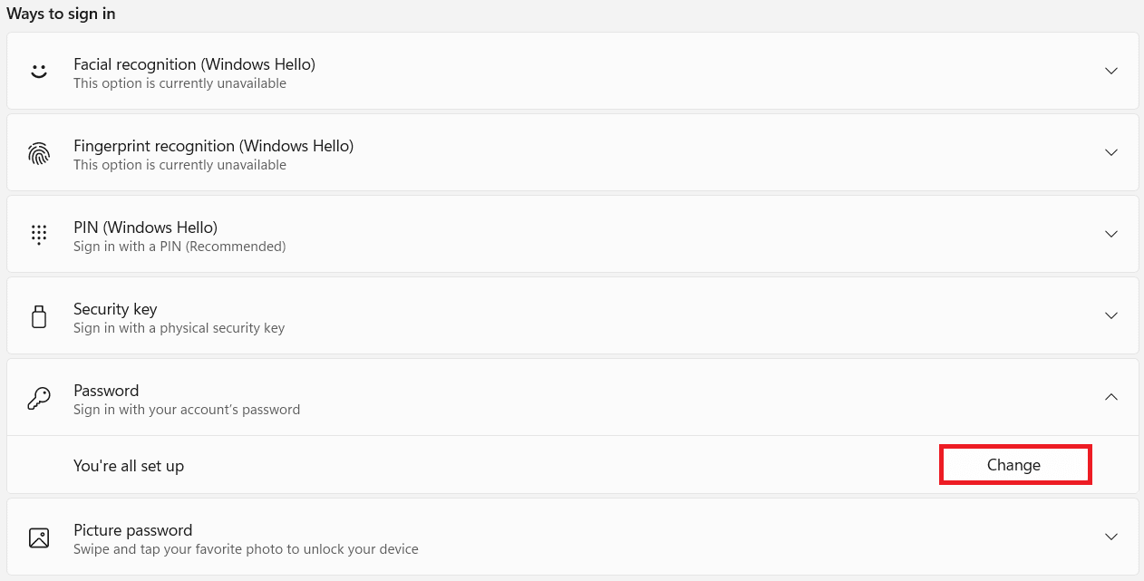Screen dimensions: 1144x581
Task: Expand the Fingerprint recognition chevron
Action: pos(1111,152)
